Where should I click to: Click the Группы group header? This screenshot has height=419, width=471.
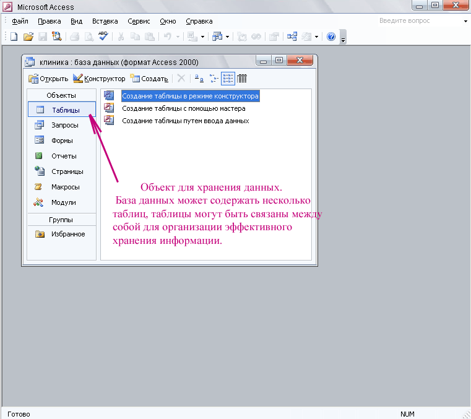point(61,220)
